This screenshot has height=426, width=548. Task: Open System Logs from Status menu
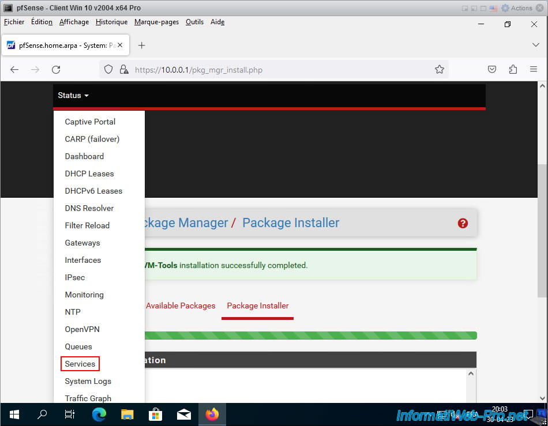click(88, 381)
